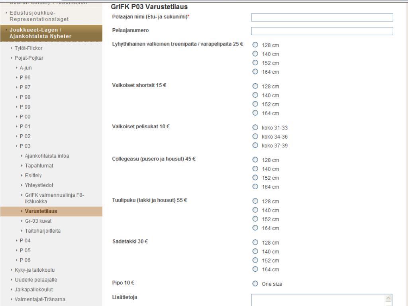Open the P 02 team page

point(25,136)
